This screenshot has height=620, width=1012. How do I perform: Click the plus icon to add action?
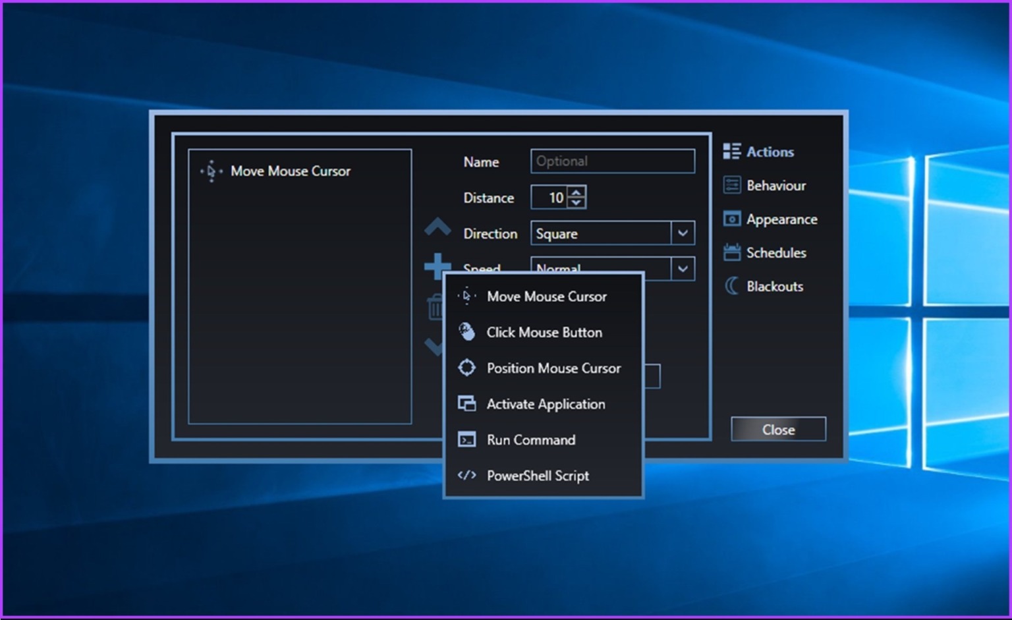point(436,266)
